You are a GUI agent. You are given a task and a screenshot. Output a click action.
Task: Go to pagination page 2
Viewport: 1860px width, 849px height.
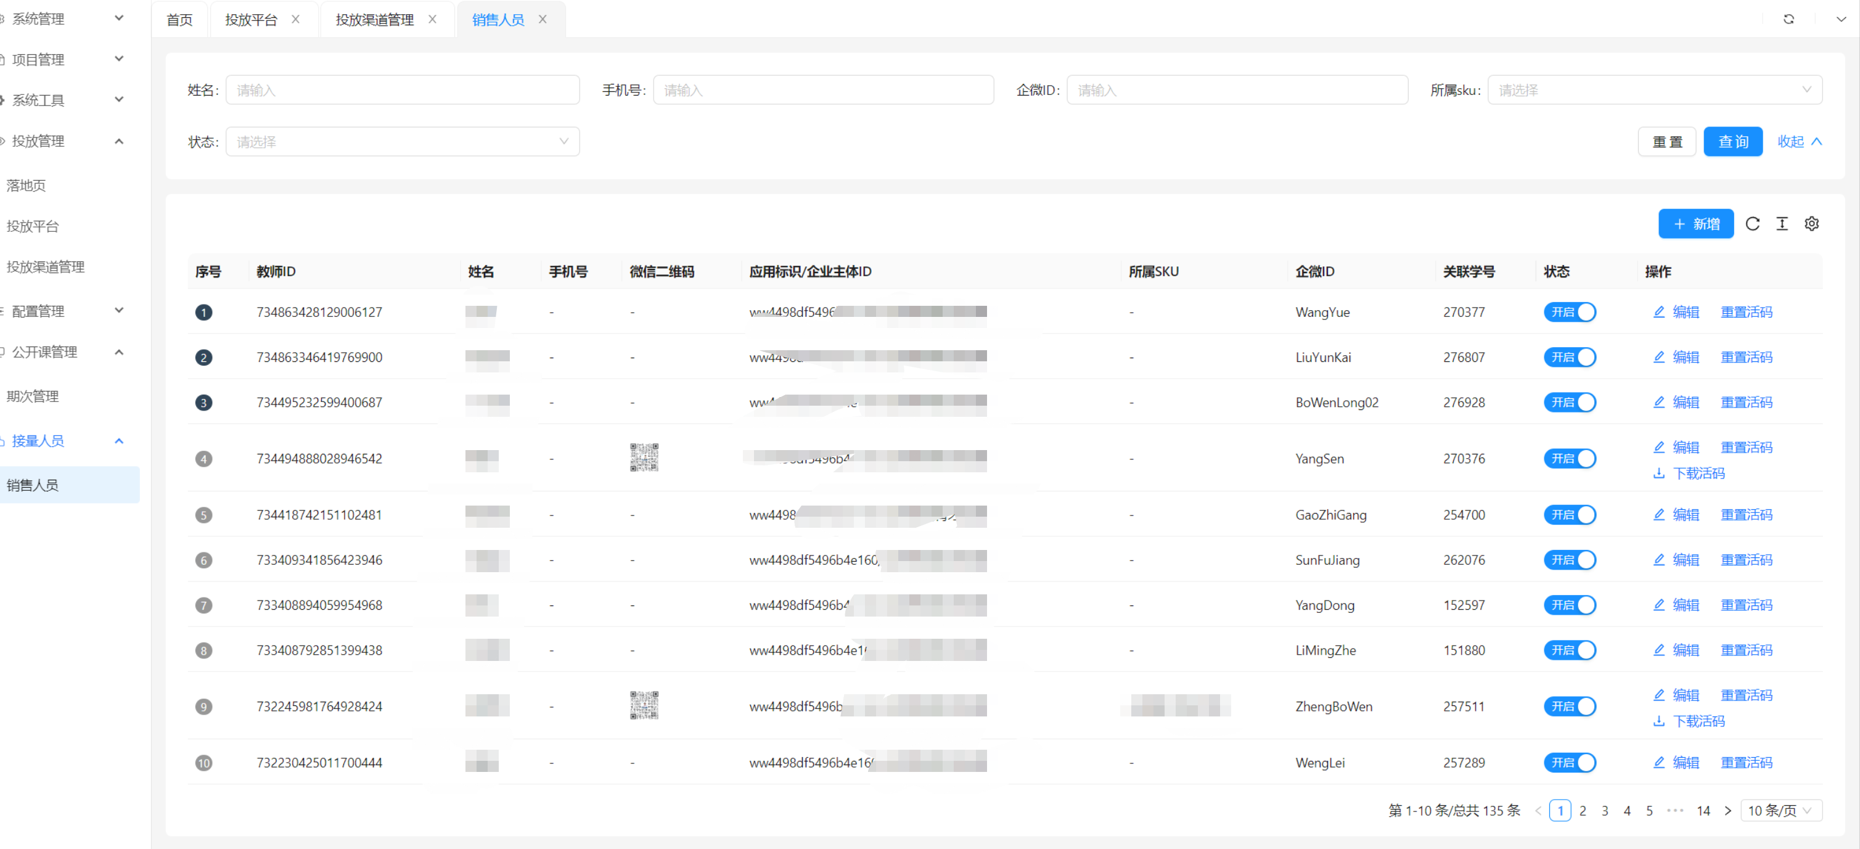[x=1582, y=811]
